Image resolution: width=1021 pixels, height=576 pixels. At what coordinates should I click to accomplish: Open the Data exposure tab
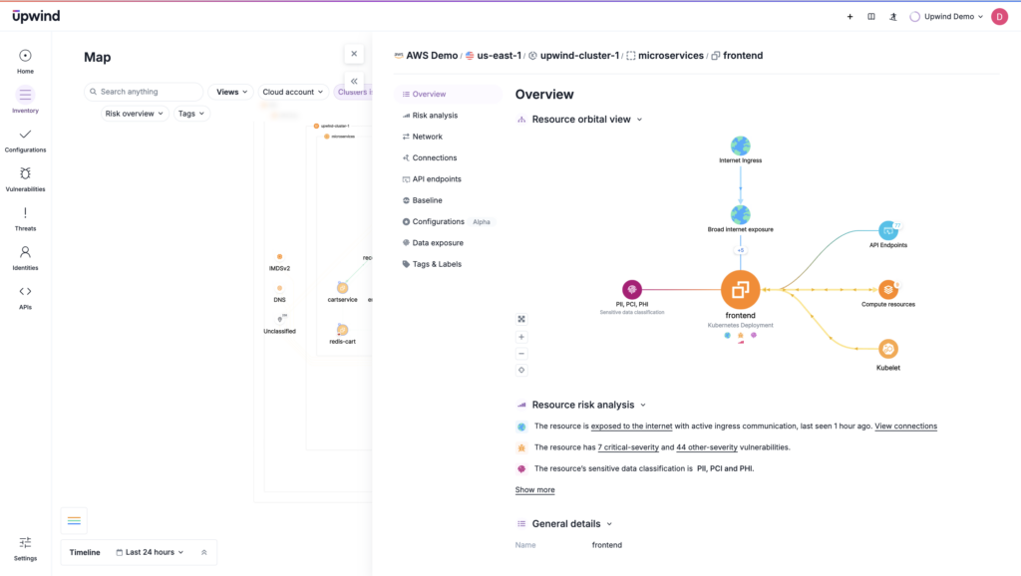coord(448,243)
